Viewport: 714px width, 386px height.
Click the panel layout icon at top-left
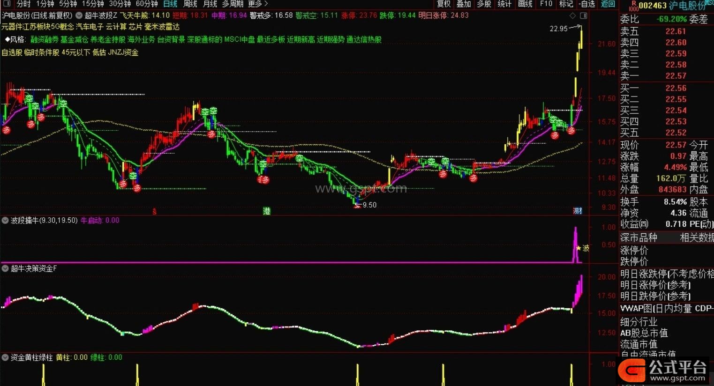click(7, 4)
